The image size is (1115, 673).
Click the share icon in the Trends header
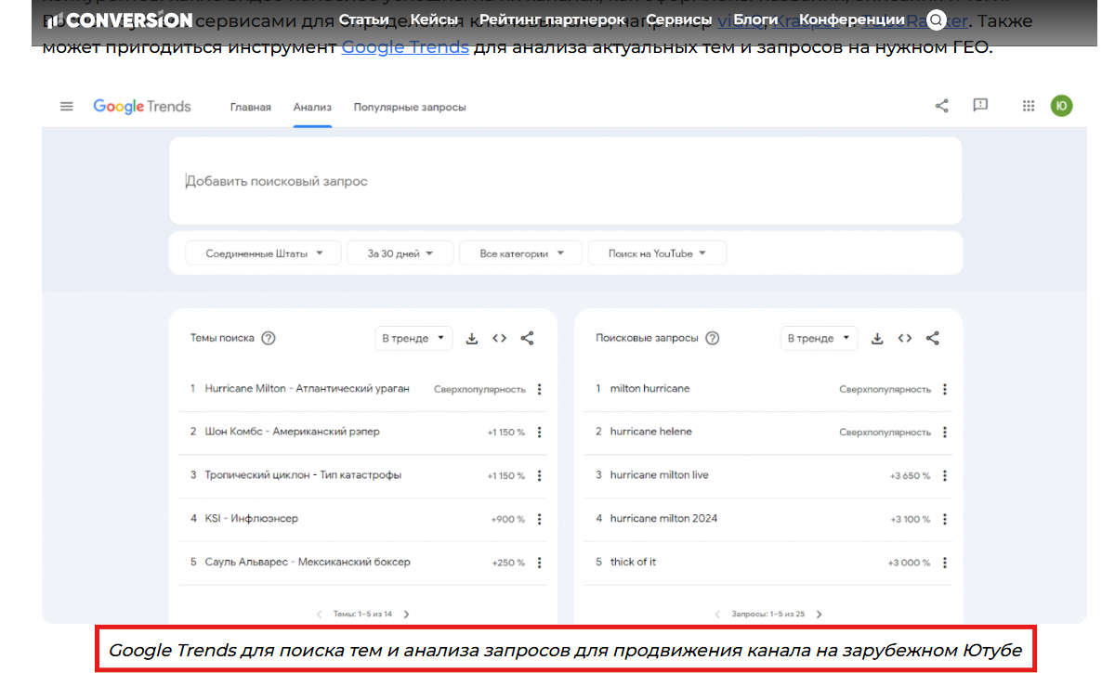point(941,106)
